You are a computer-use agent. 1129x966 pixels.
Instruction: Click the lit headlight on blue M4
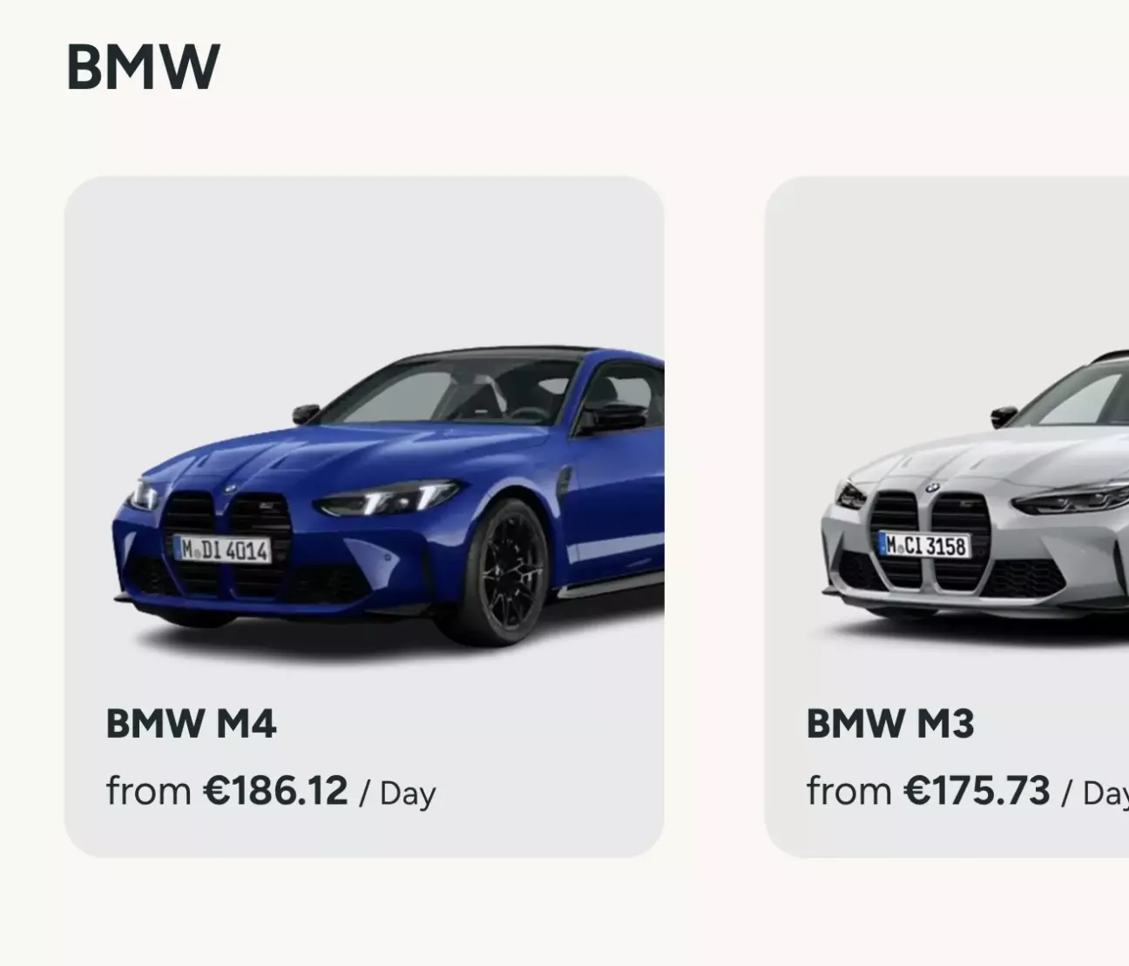[x=389, y=500]
